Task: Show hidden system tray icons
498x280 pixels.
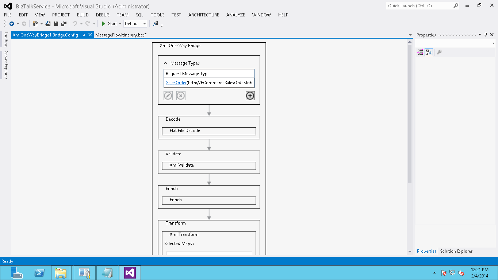Action: click(434, 273)
